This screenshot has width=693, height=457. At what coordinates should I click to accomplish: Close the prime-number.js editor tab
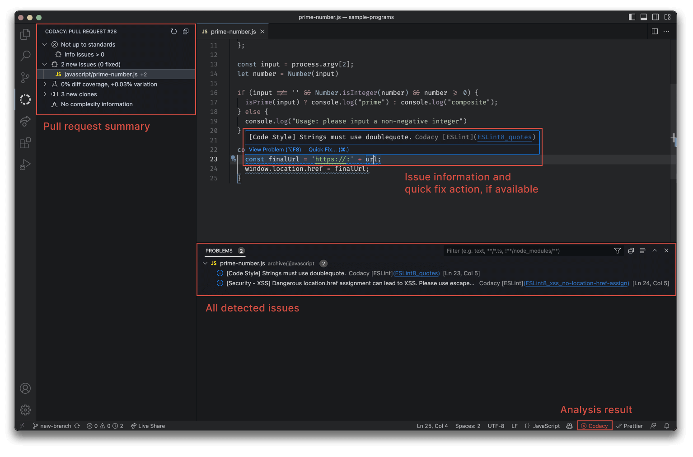(262, 32)
